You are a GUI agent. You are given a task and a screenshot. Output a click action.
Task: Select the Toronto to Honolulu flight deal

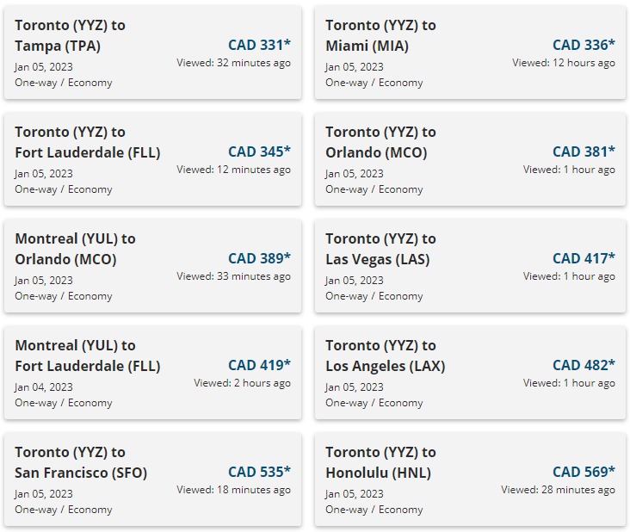click(x=470, y=479)
